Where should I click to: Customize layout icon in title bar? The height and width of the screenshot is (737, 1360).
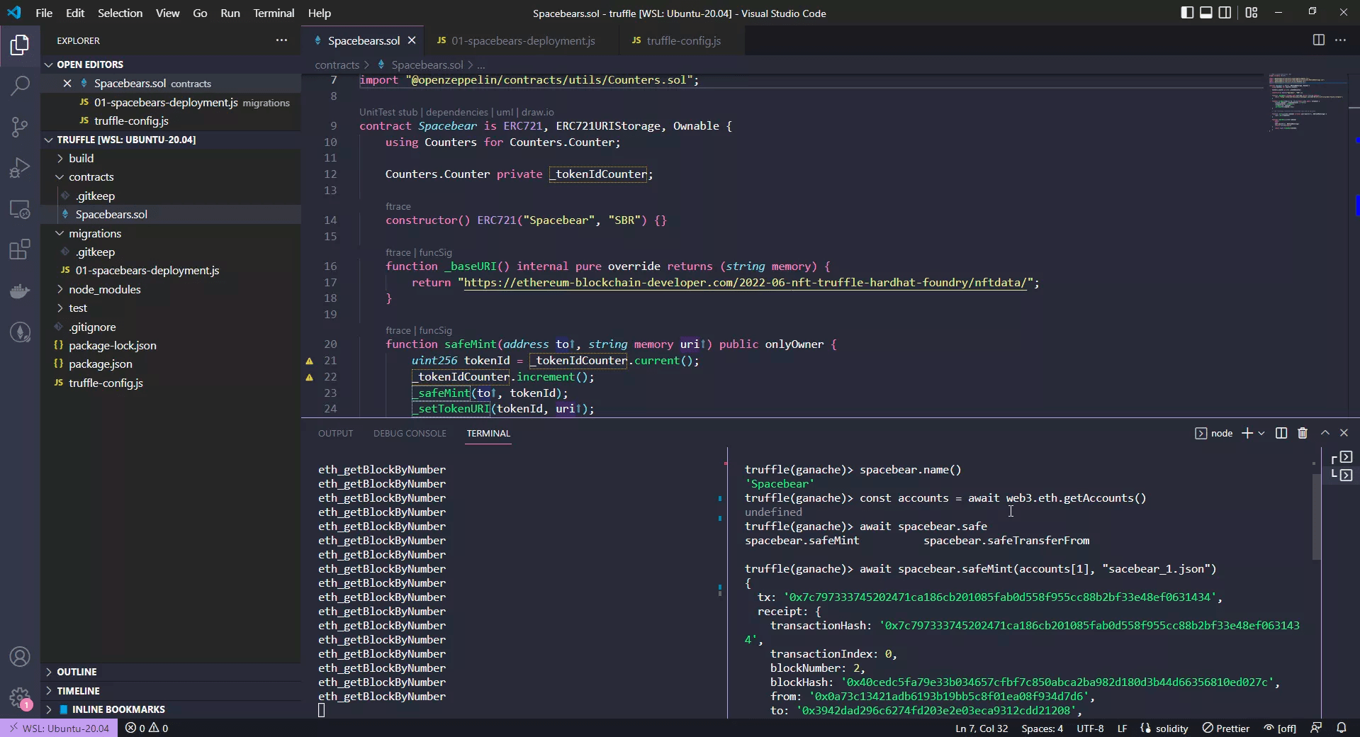[x=1252, y=13]
